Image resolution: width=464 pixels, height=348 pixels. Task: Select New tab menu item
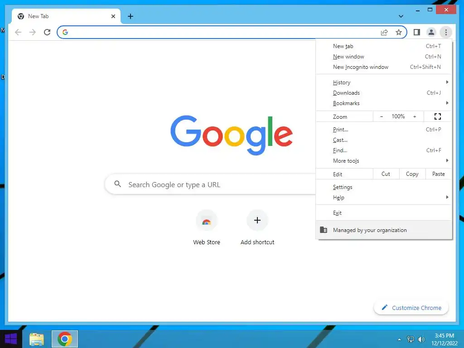384,46
